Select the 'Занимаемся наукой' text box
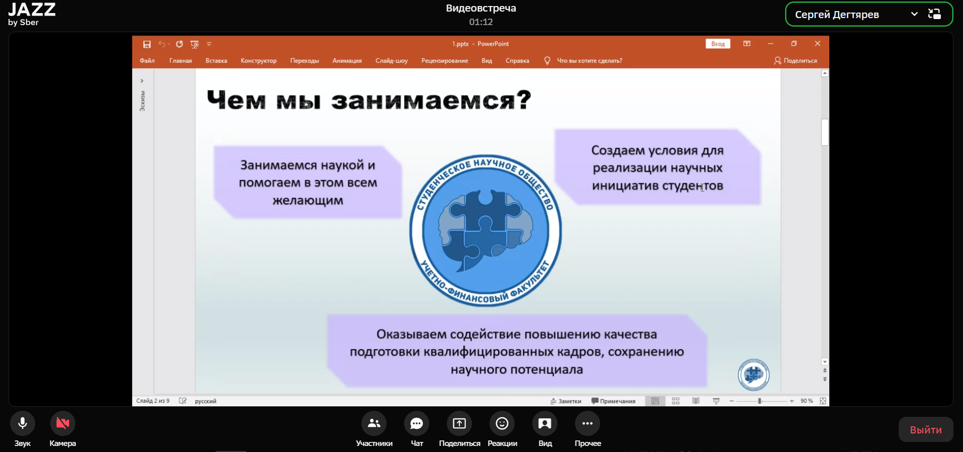The height and width of the screenshot is (452, 963). [x=308, y=182]
